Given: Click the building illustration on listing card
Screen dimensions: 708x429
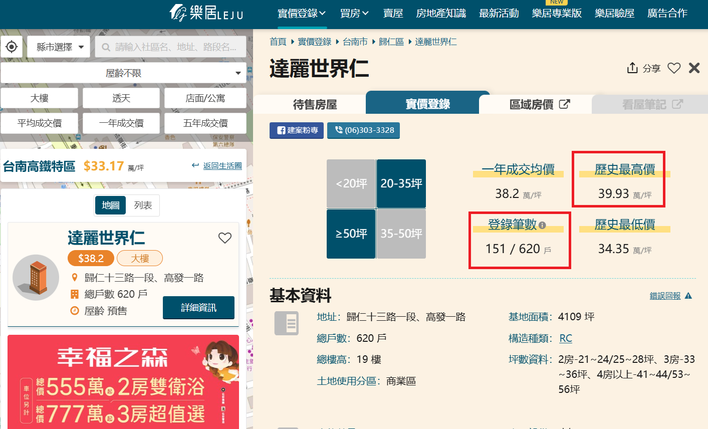Looking at the screenshot, I should [x=36, y=277].
